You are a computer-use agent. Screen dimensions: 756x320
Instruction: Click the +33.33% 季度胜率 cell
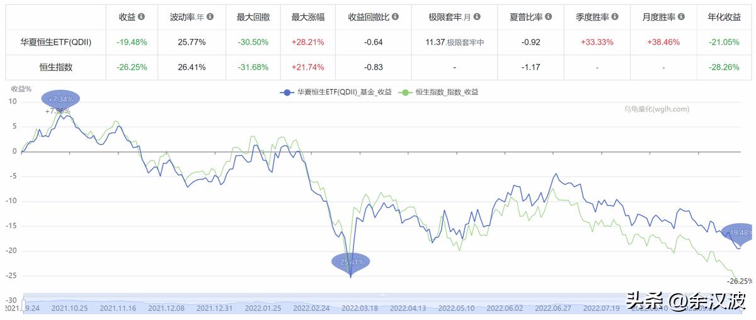pos(597,42)
